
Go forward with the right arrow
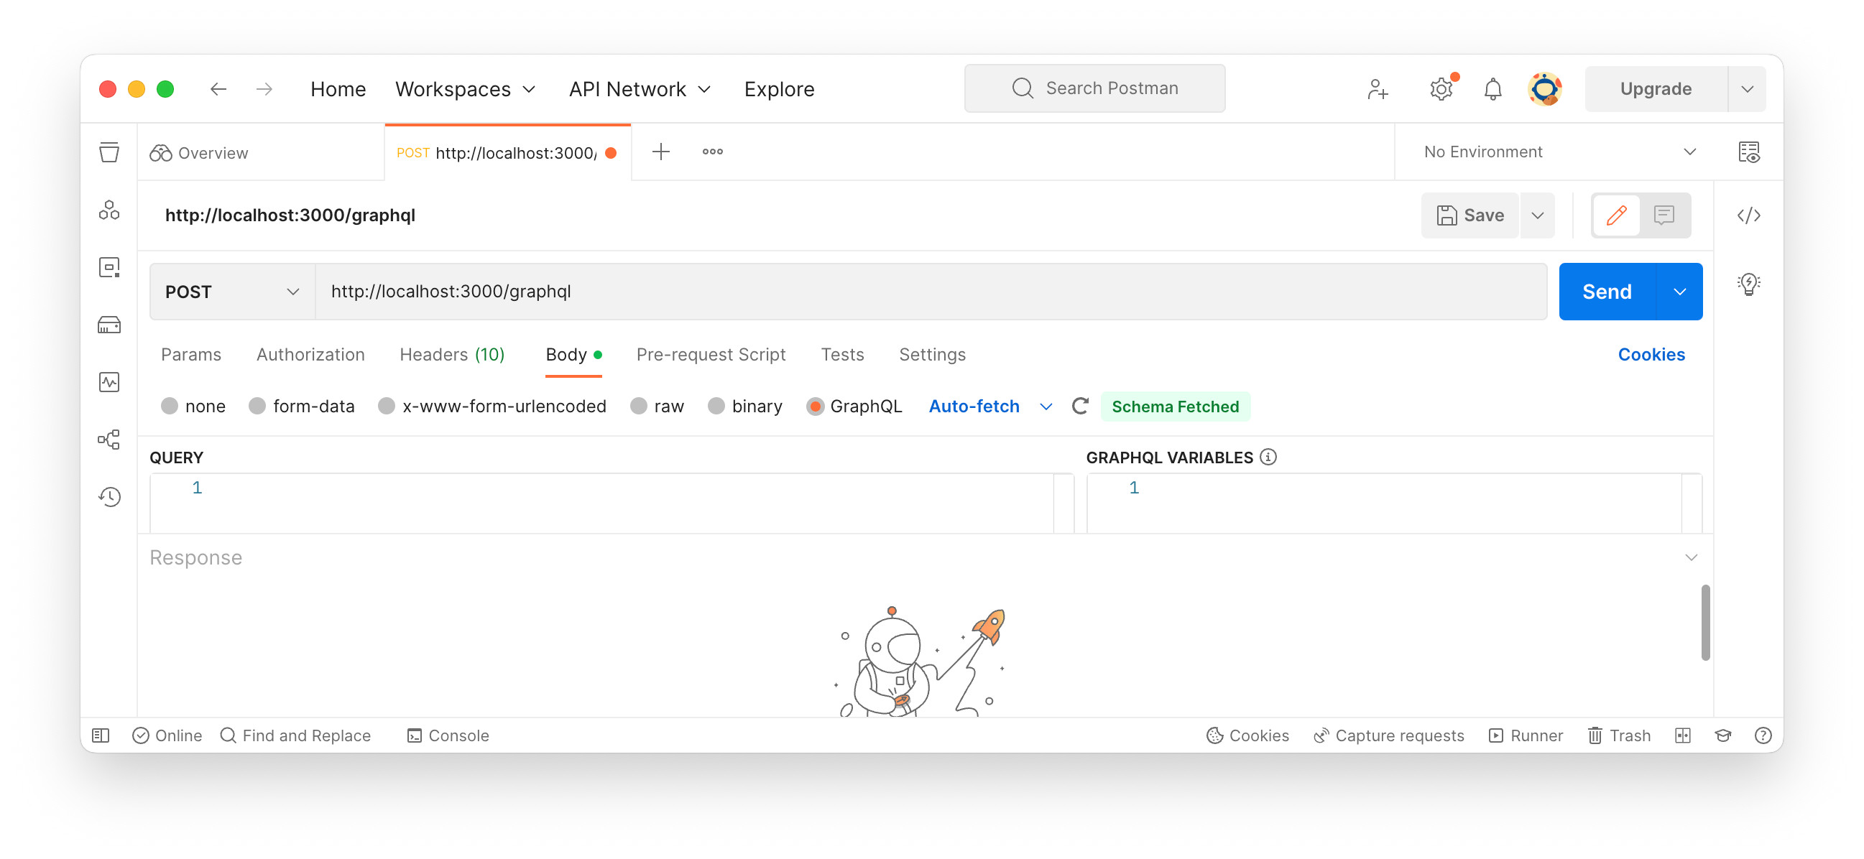pos(264,89)
